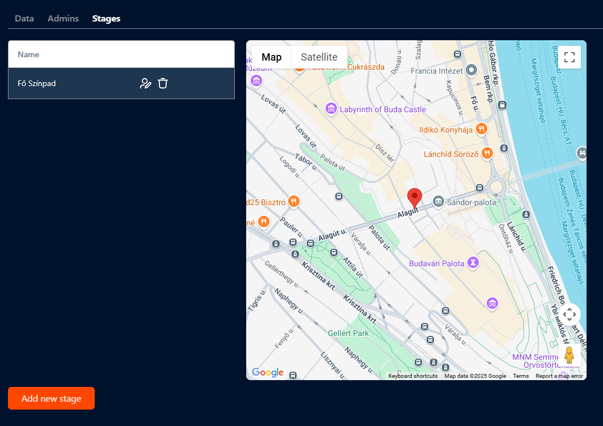
Task: Select the Francia Intézet location pin
Action: pos(471,70)
